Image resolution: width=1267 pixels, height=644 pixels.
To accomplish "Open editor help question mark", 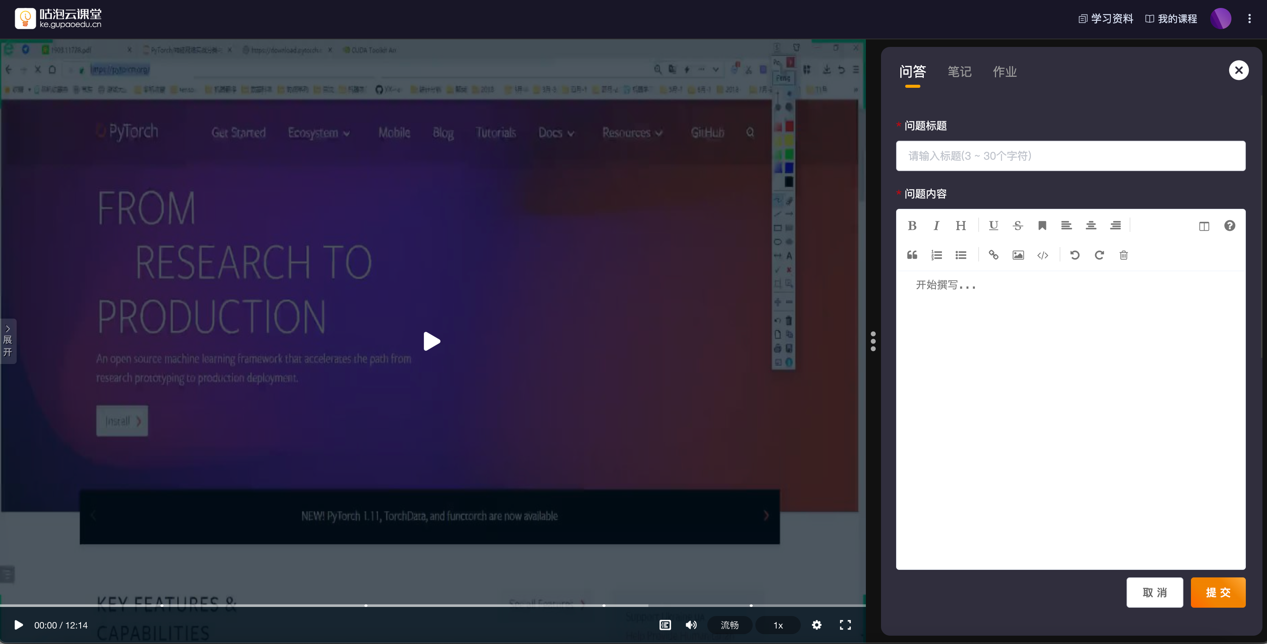I will click(x=1230, y=226).
